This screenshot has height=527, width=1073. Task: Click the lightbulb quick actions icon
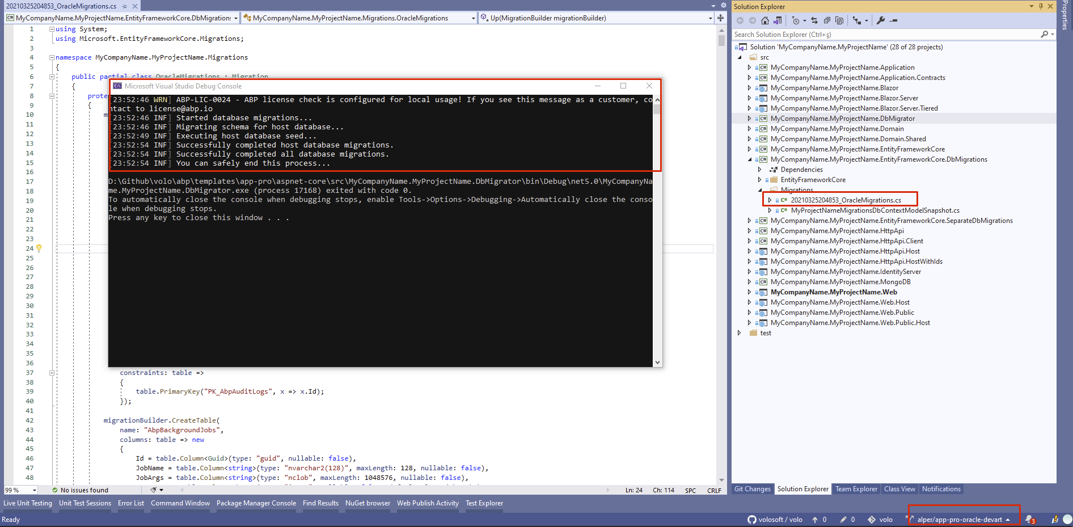point(39,248)
